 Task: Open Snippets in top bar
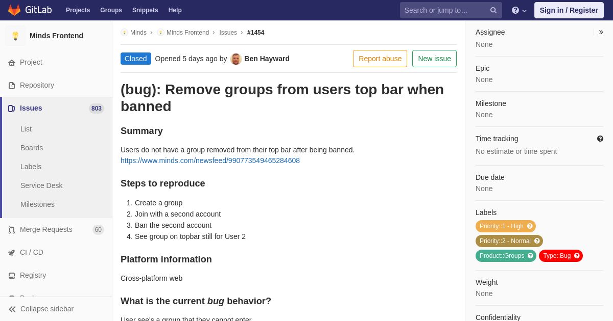(x=145, y=10)
